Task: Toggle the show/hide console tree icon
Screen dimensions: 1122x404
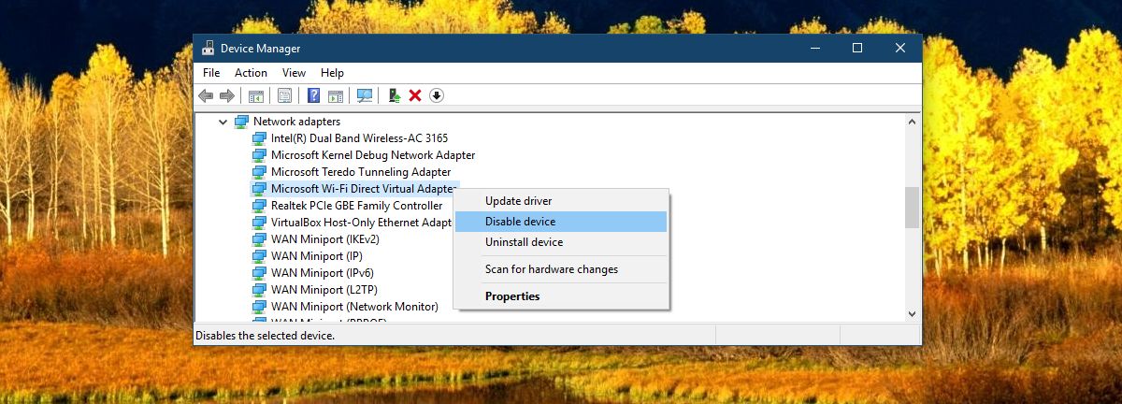Action: pos(255,95)
